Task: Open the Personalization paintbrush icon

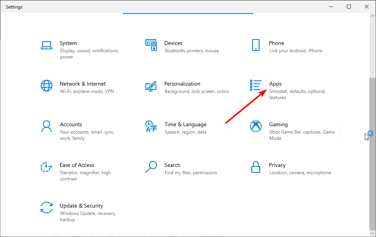Action: point(151,86)
